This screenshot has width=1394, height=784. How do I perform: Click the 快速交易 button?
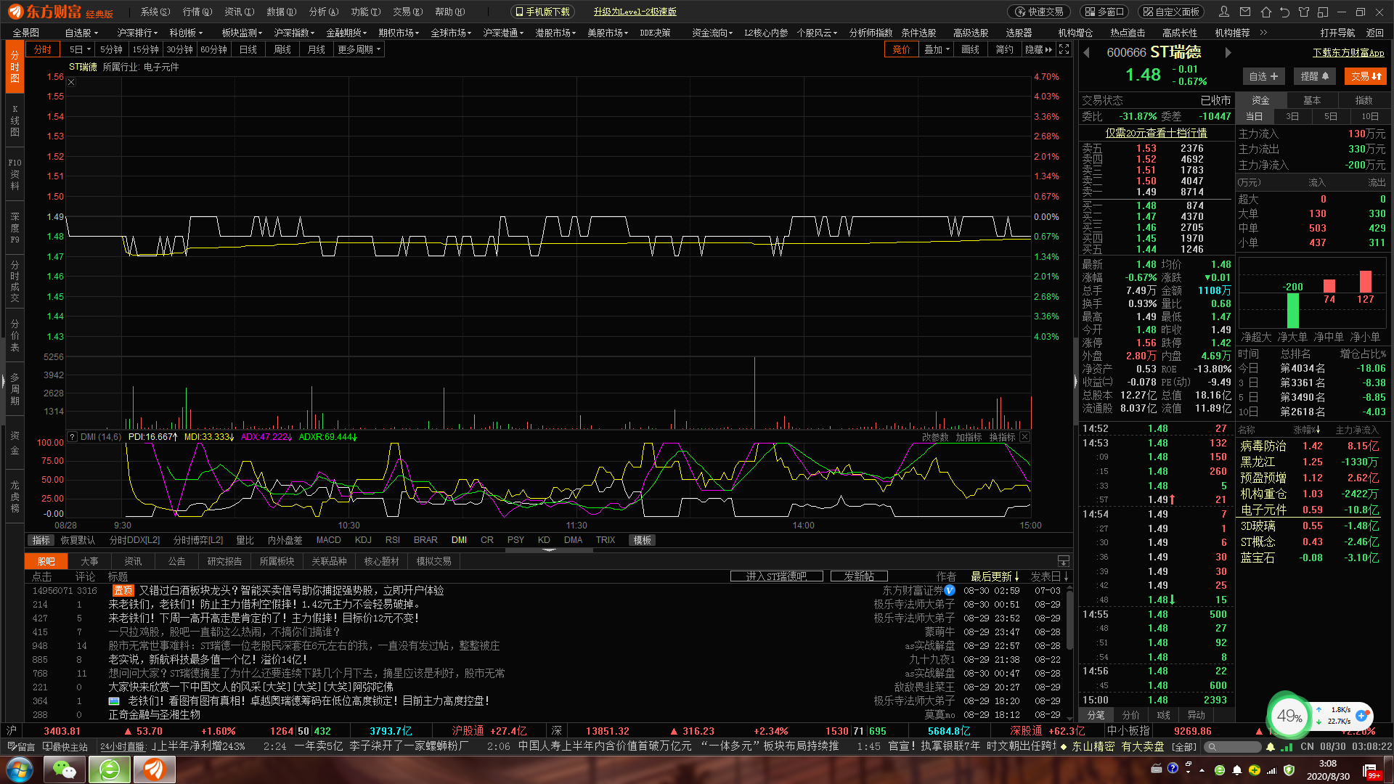[1039, 12]
